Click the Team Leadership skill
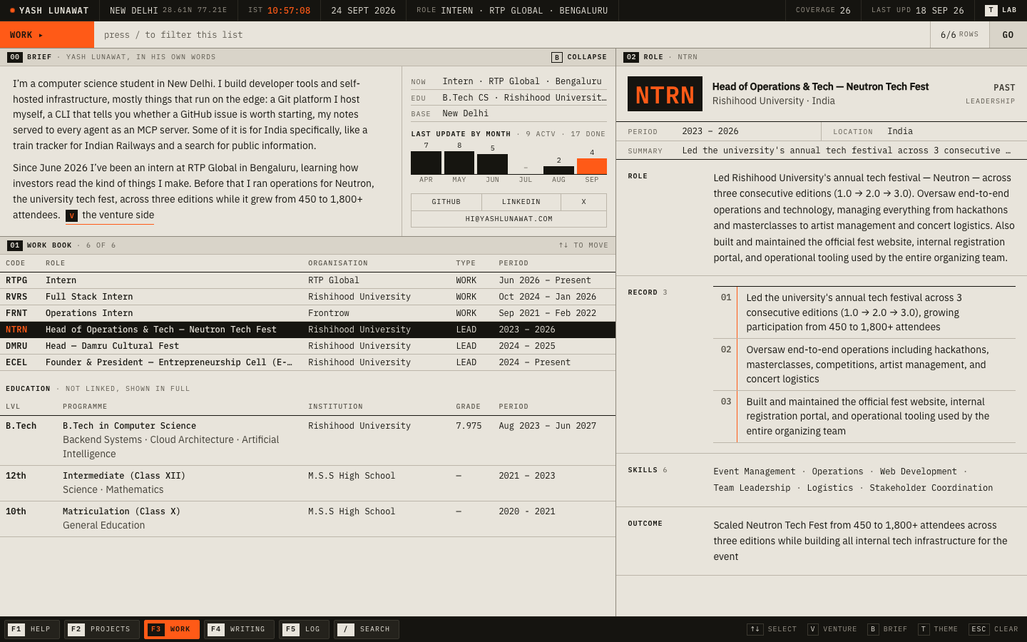 tap(752, 488)
